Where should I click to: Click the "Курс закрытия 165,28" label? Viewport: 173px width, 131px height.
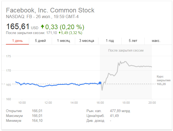163,80
